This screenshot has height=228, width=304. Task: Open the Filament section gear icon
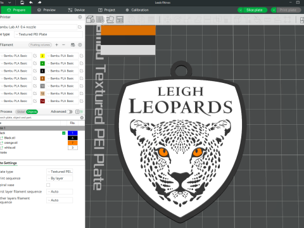coord(80,45)
